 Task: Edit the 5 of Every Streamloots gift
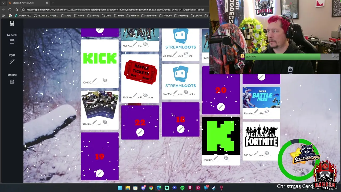tap(175, 92)
